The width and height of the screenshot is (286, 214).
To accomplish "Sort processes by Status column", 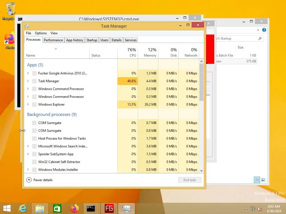I will pos(103,53).
